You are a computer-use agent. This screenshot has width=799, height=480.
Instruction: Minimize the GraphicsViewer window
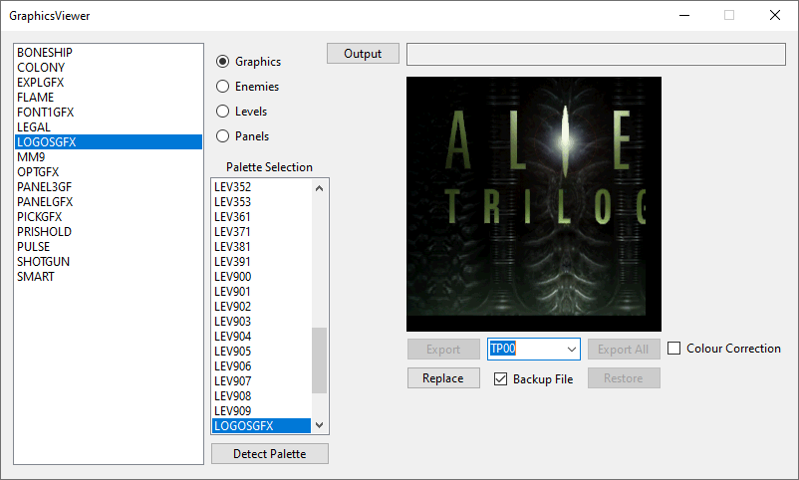(x=684, y=15)
